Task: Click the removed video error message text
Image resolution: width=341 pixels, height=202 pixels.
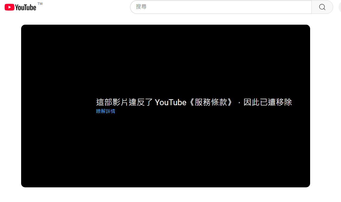Action: pyautogui.click(x=194, y=102)
